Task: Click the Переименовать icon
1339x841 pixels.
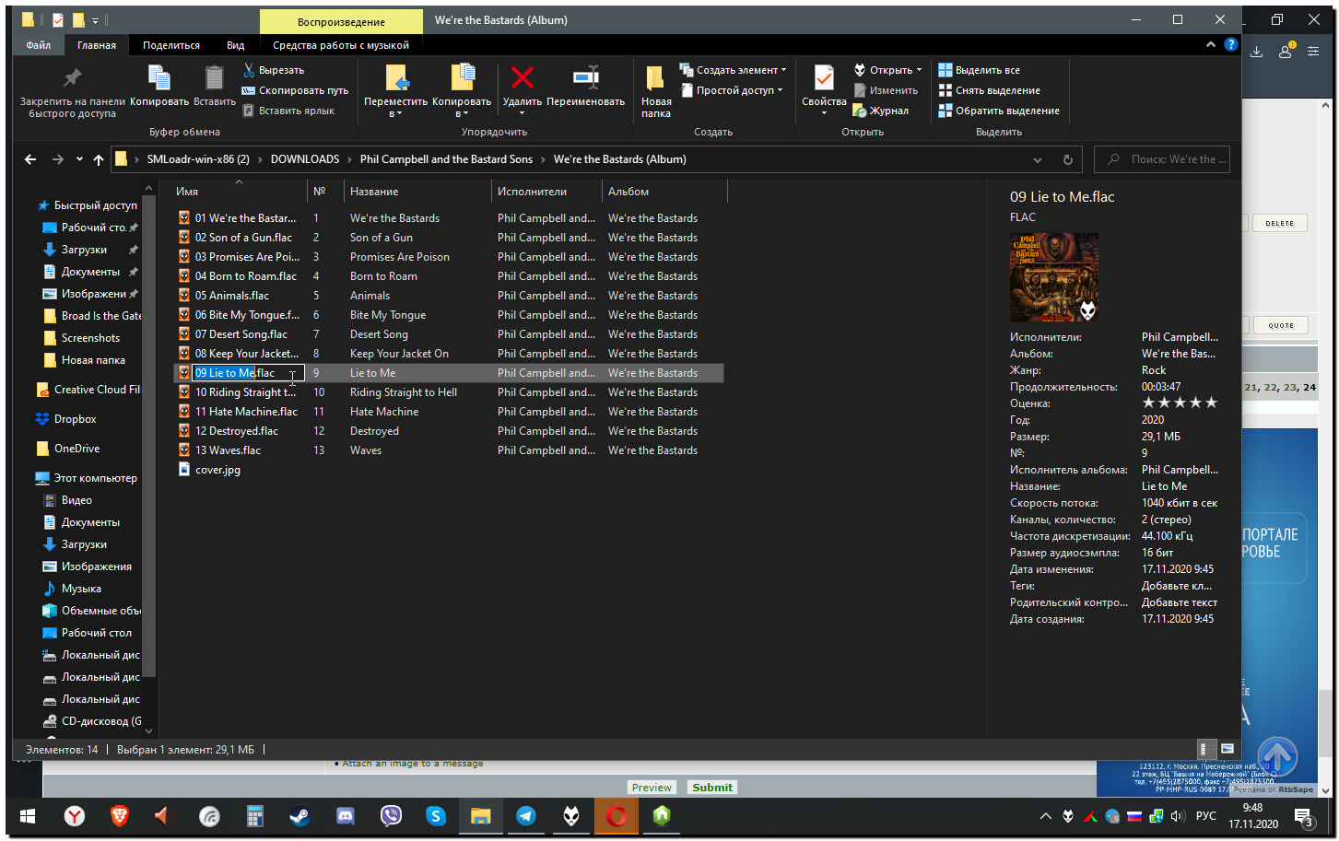Action: [x=585, y=77]
